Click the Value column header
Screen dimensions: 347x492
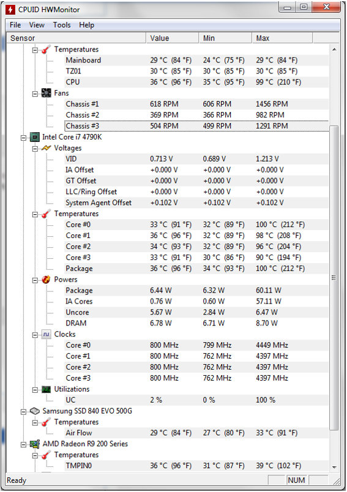pyautogui.click(x=172, y=38)
